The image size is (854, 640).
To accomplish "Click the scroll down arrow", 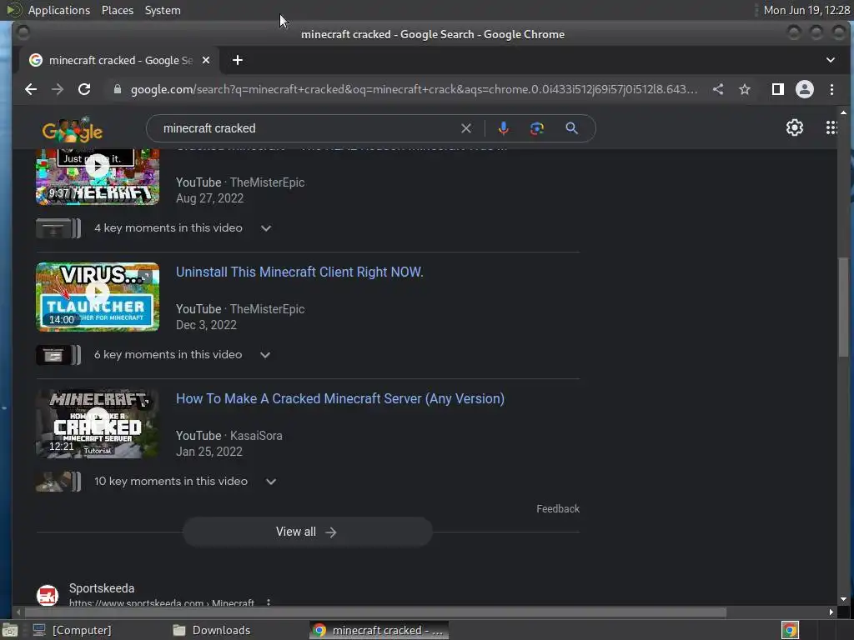I will pos(843,598).
